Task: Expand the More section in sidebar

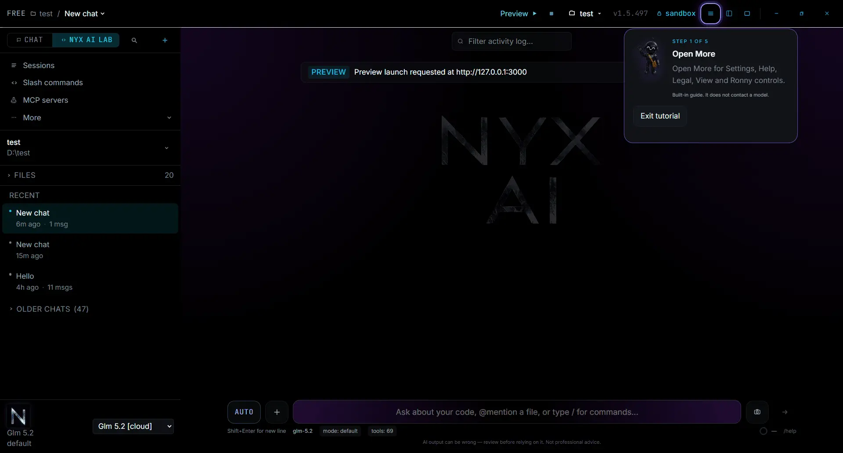Action: pos(90,118)
